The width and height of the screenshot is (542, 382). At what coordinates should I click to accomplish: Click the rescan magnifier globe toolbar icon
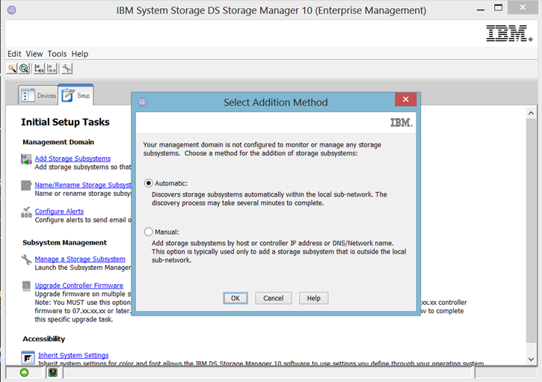24,69
